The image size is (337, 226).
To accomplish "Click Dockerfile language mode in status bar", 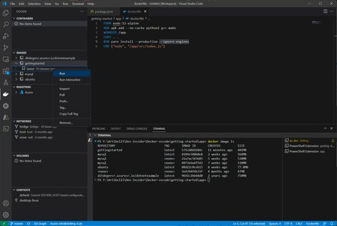I will (x=313, y=224).
